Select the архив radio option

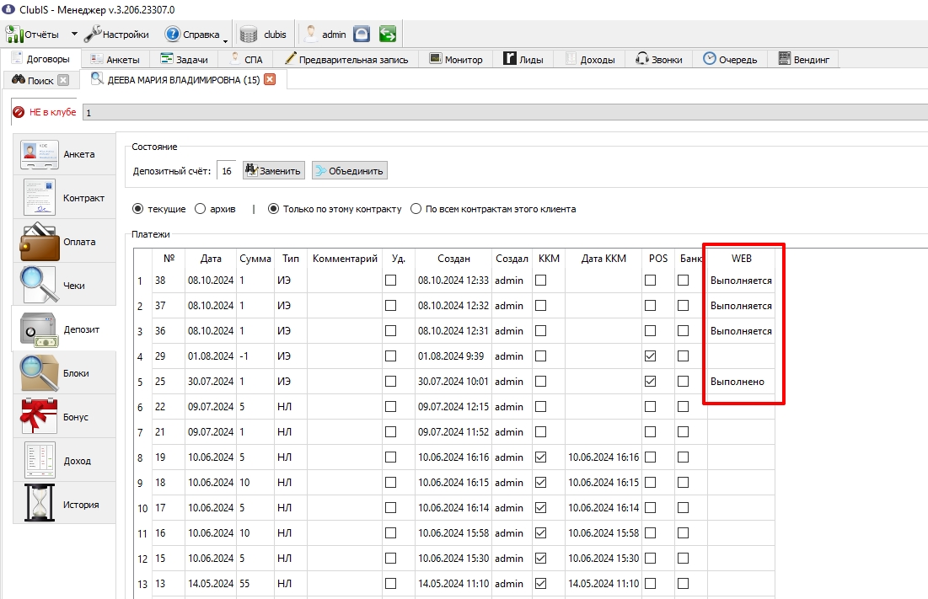[200, 209]
